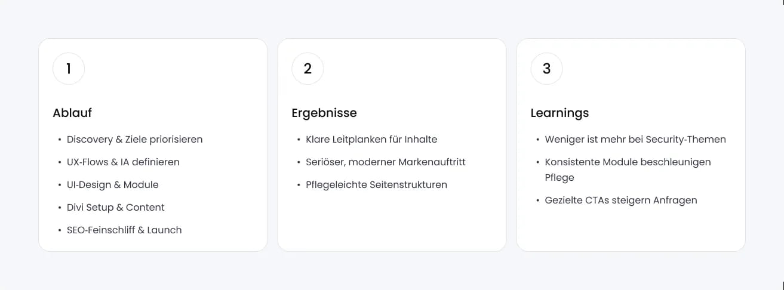The height and width of the screenshot is (290, 784).
Task: Click Discovery & Ziele priorisieren item
Action: (x=134, y=140)
